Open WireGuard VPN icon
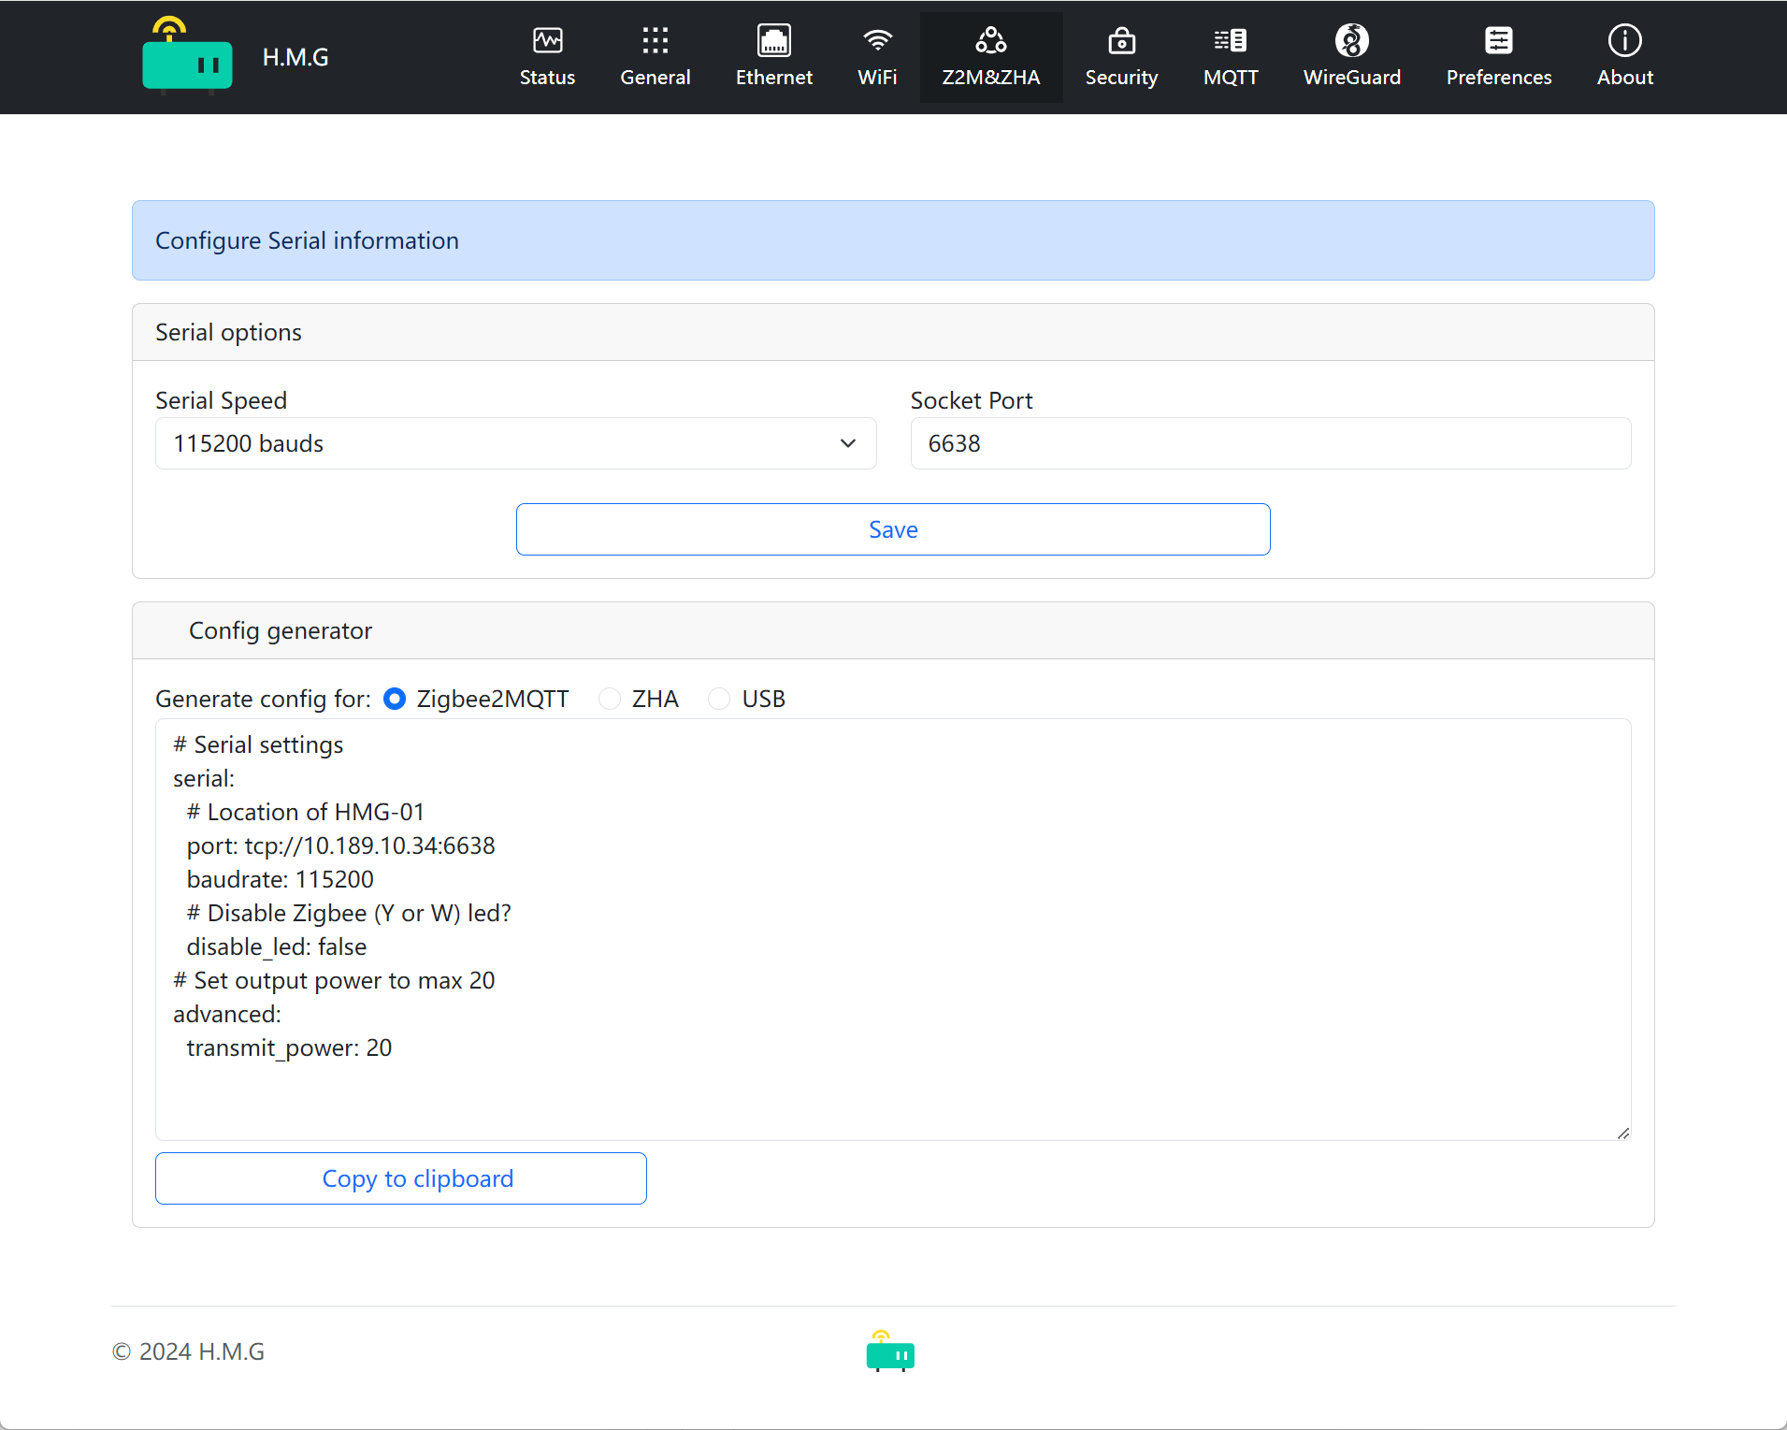Screen dimensions: 1787x1430 [1351, 41]
